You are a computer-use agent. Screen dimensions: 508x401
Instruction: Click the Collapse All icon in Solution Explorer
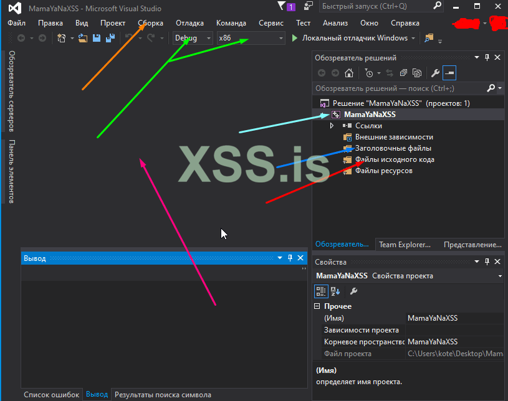point(403,73)
